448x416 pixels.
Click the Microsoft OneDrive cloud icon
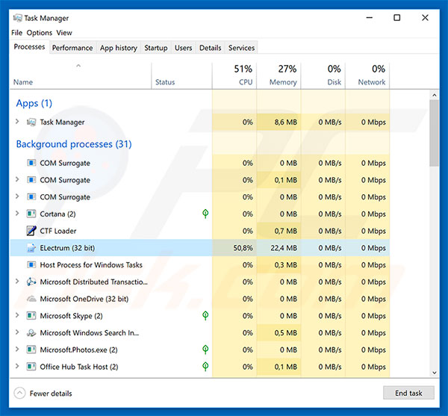coord(31,299)
